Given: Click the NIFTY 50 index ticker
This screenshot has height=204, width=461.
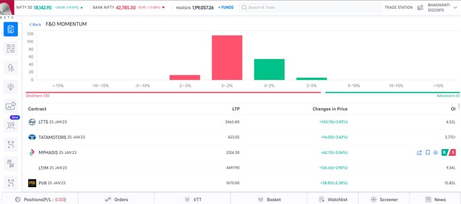Looking at the screenshot, I should (49, 7).
